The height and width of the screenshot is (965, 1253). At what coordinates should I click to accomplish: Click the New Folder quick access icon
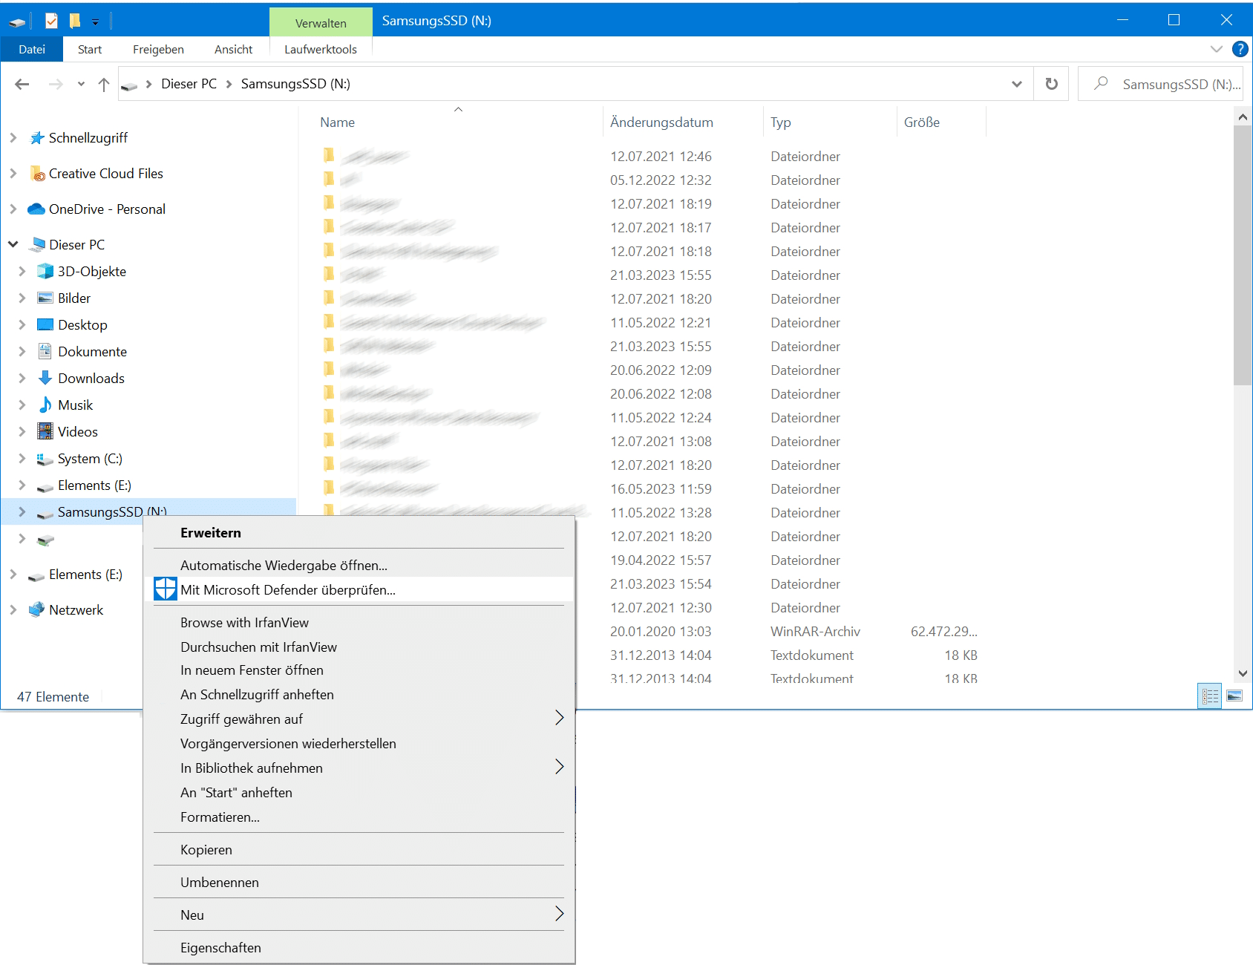pos(74,21)
